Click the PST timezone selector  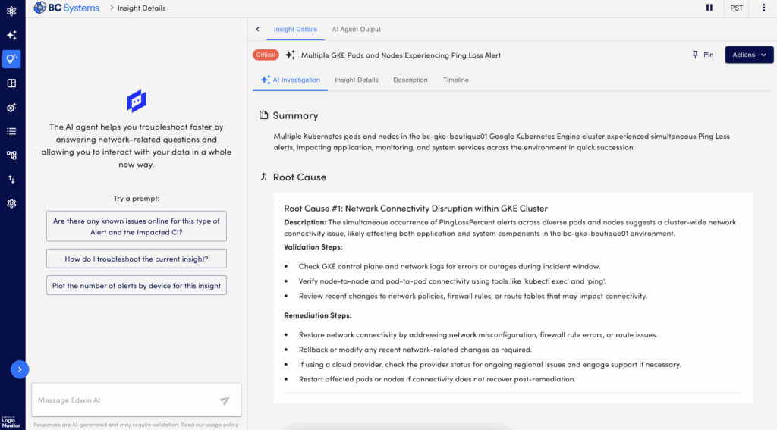click(736, 8)
